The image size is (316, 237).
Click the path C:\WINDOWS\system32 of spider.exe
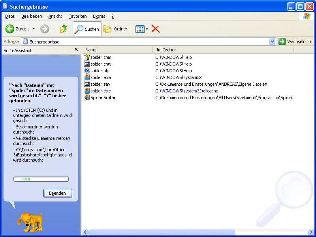tap(179, 77)
